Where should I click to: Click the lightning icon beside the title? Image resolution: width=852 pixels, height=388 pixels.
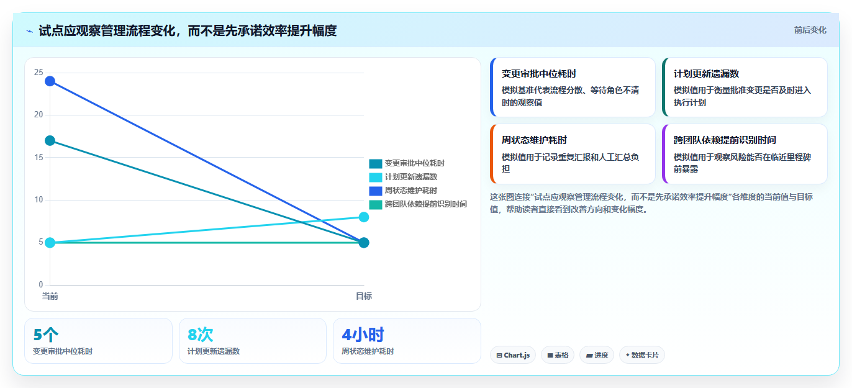pos(30,31)
